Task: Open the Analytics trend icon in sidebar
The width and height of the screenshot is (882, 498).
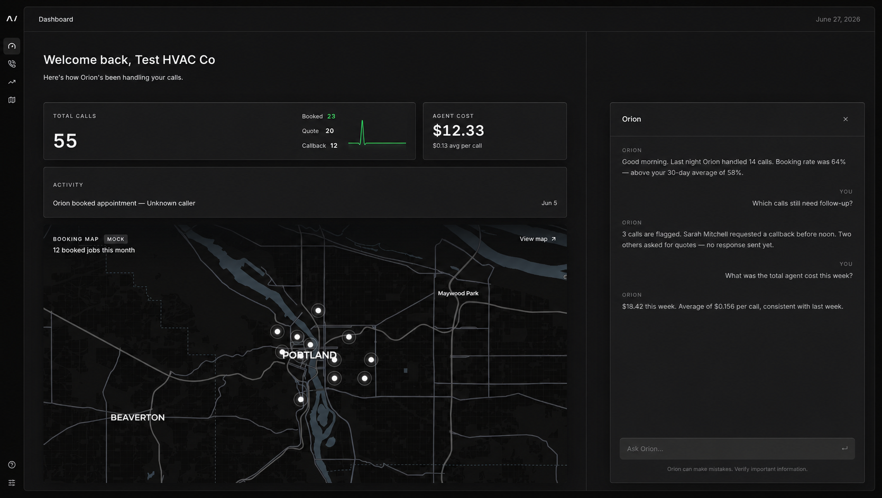Action: pos(12,82)
